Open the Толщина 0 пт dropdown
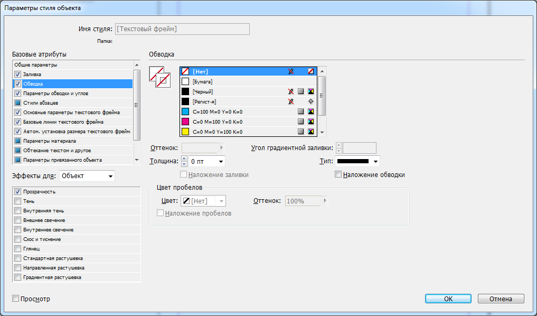 point(207,161)
